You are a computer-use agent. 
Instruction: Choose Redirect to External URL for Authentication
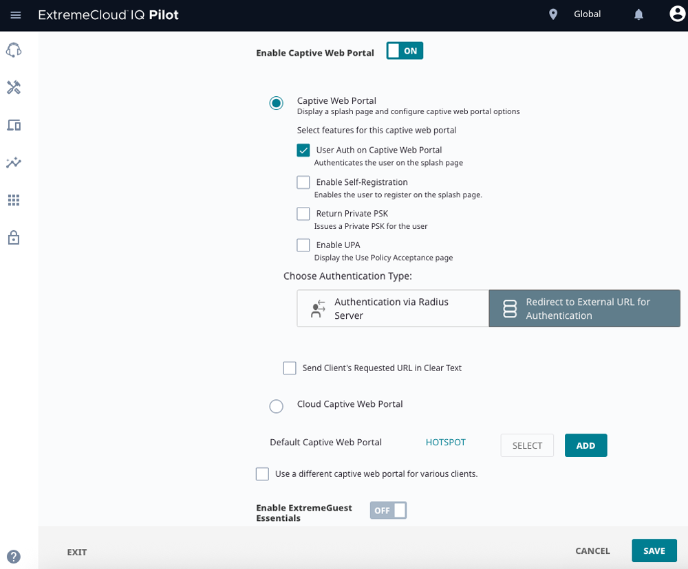[584, 309]
